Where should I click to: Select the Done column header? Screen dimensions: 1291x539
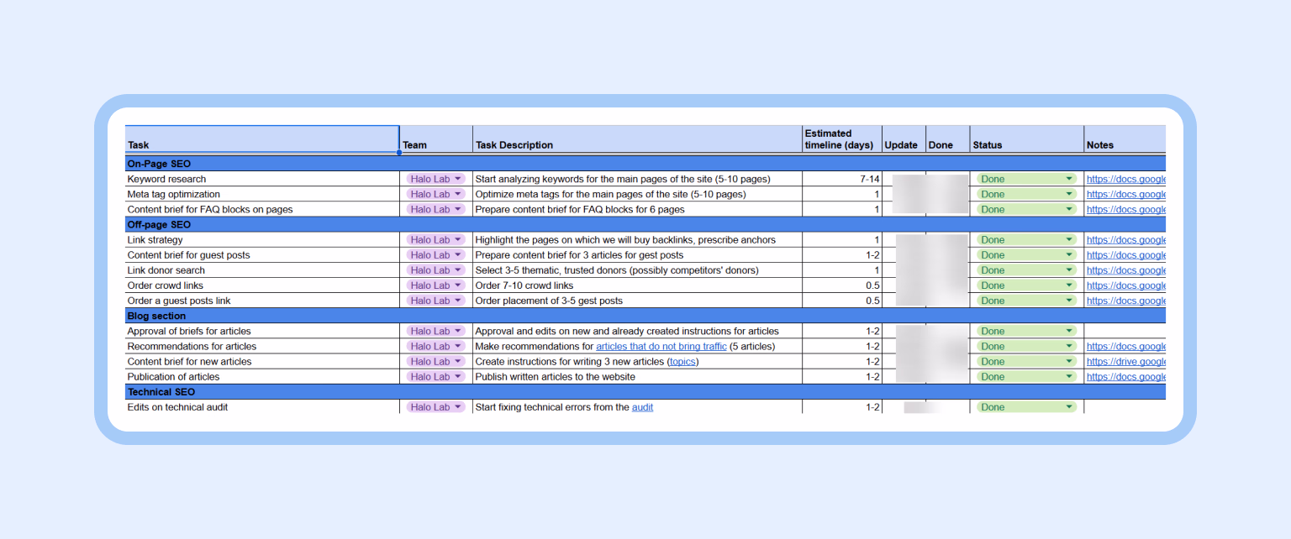[948, 139]
